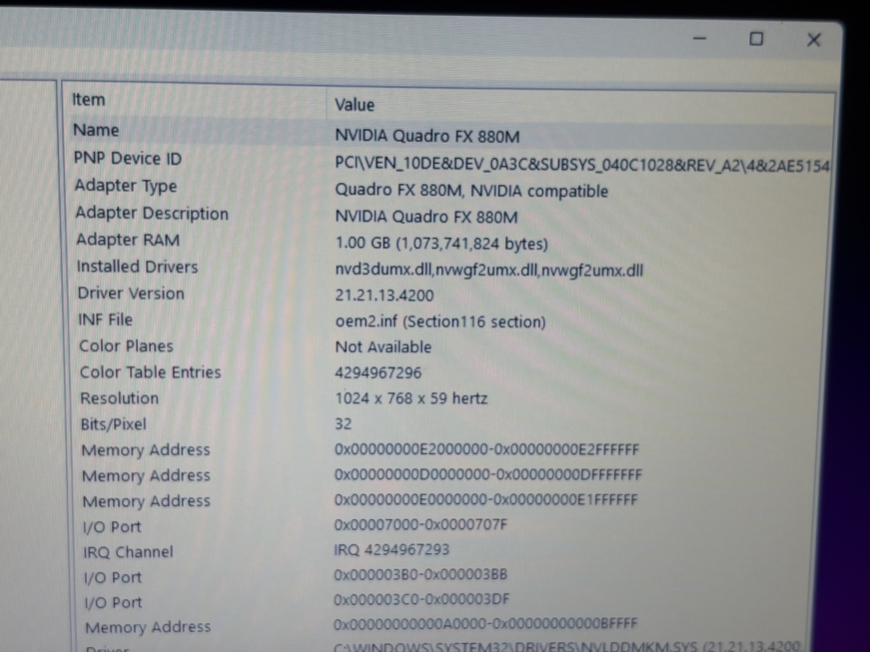Image resolution: width=870 pixels, height=652 pixels.
Task: Select the Installed Drivers row label
Action: click(137, 267)
